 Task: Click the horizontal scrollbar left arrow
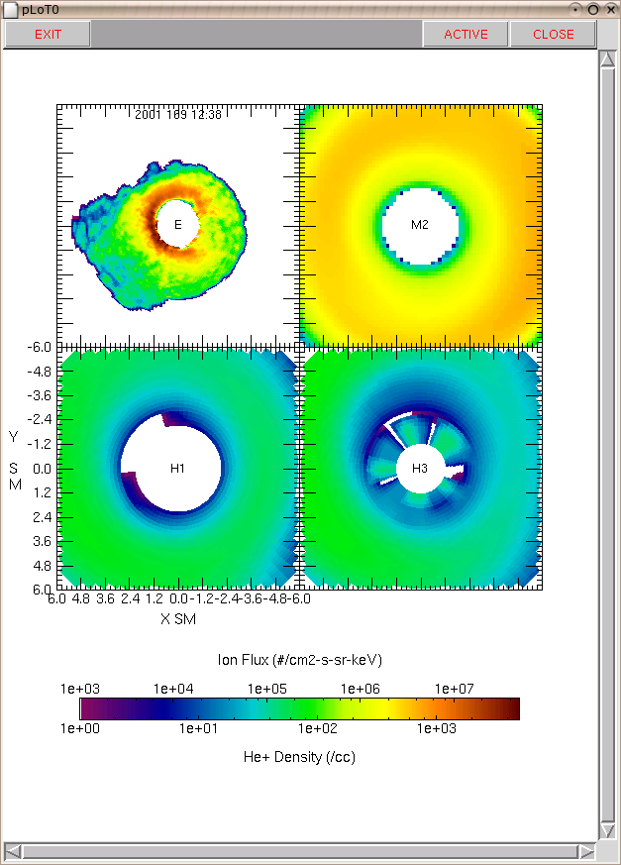(13, 851)
